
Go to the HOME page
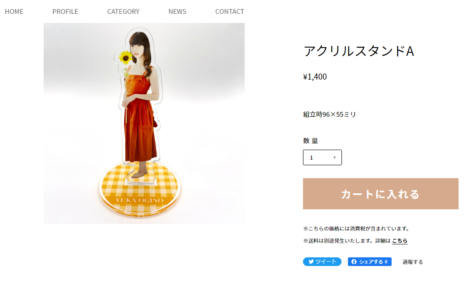click(14, 11)
